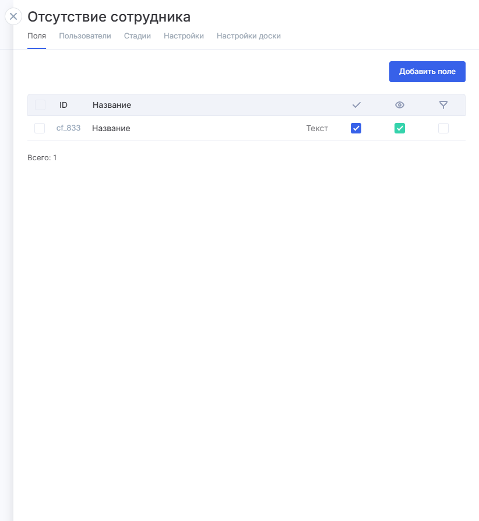The image size is (479, 521).
Task: Open the Настройки tab
Action: (184, 36)
